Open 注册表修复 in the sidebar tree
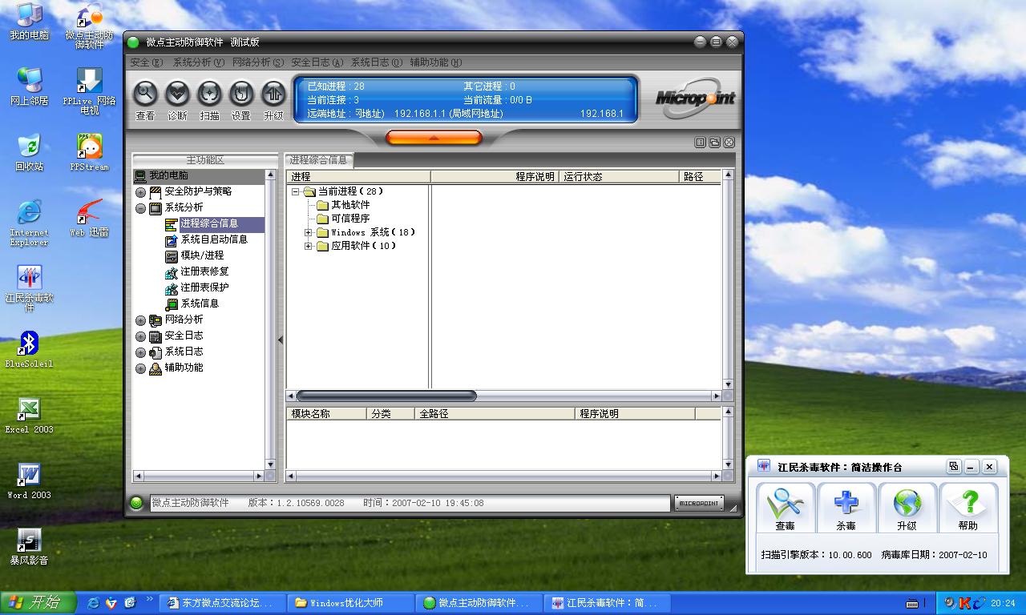 click(196, 271)
